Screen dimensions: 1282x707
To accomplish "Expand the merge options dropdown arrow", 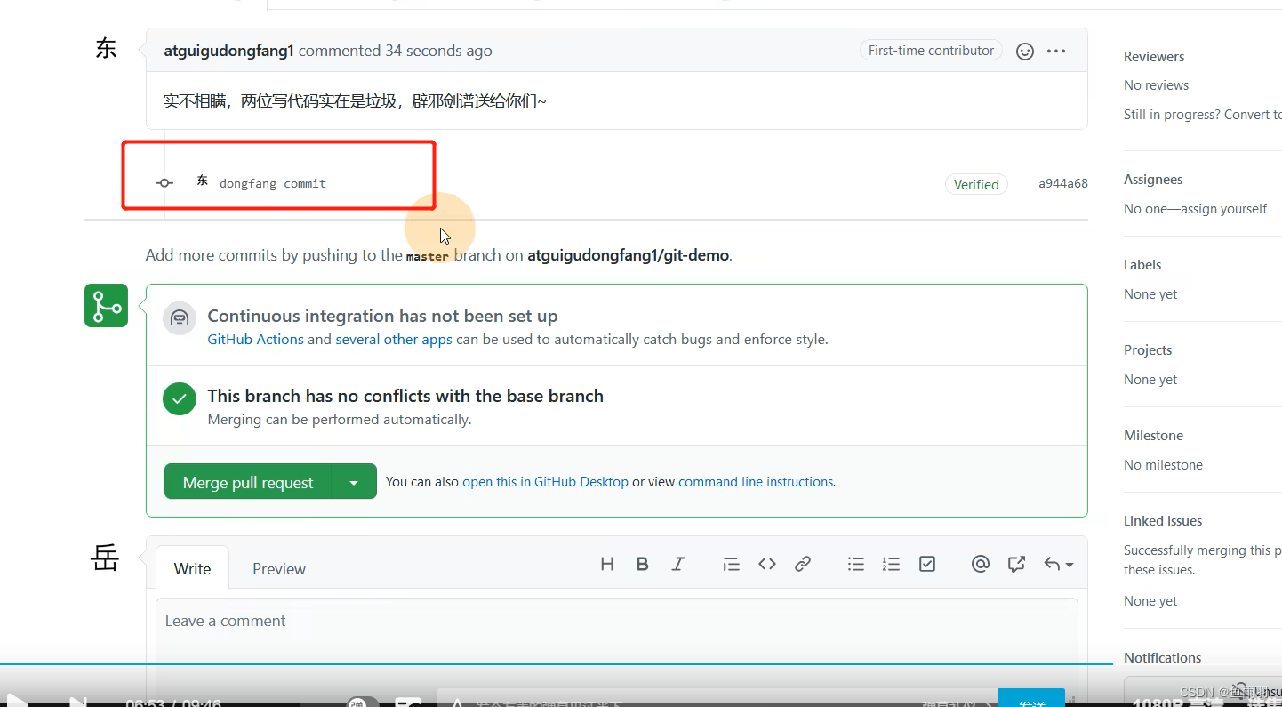I will coord(354,482).
